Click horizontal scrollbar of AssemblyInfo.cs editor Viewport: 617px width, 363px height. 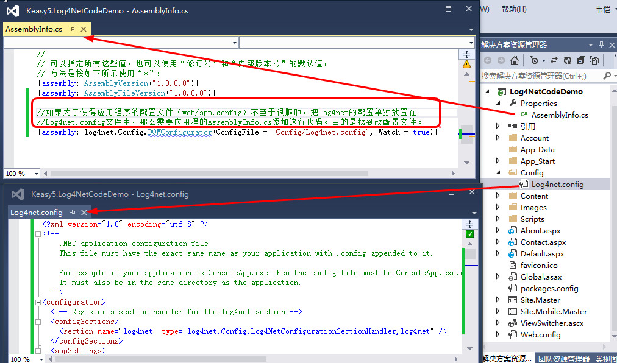point(209,173)
